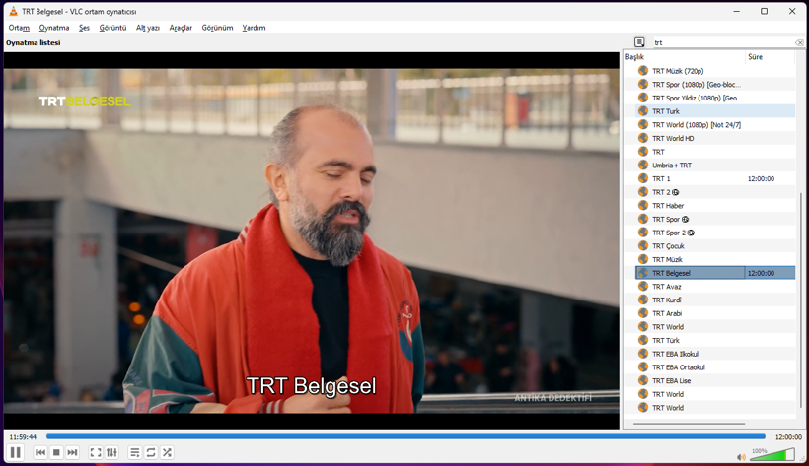Select TRT Belgesel highlighted entry
The width and height of the screenshot is (809, 466).
tap(715, 273)
